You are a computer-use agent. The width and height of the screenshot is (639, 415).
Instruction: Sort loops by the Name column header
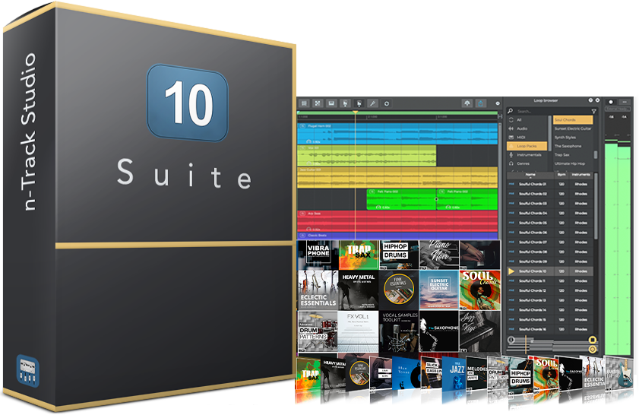point(530,175)
